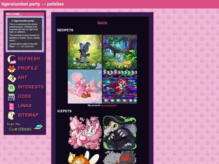The height and width of the screenshot is (164, 219).
Task: Open the pink heart squirrel Neopet thumbnail
Action: tap(85, 87)
